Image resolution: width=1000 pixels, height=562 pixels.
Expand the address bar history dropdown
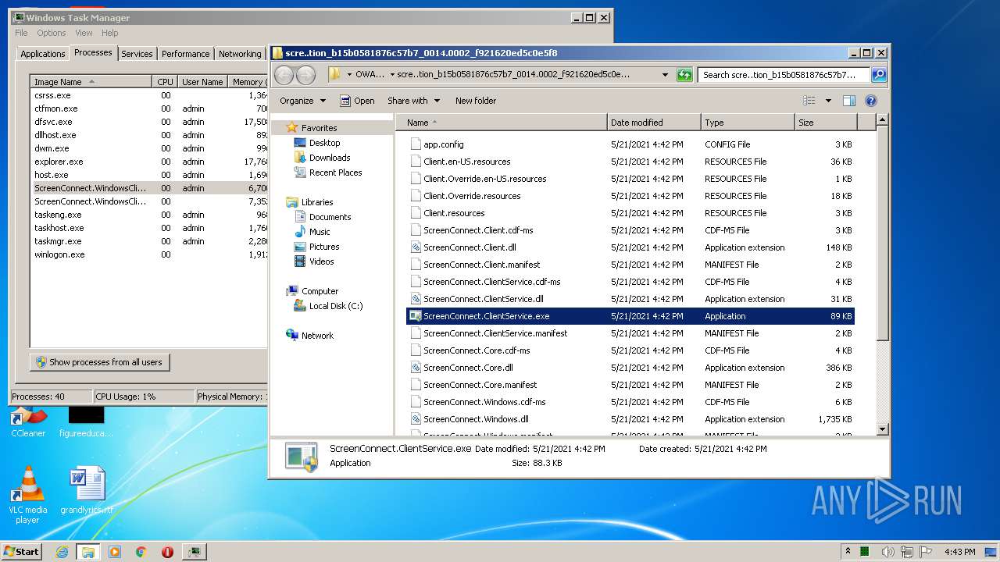[x=665, y=75]
